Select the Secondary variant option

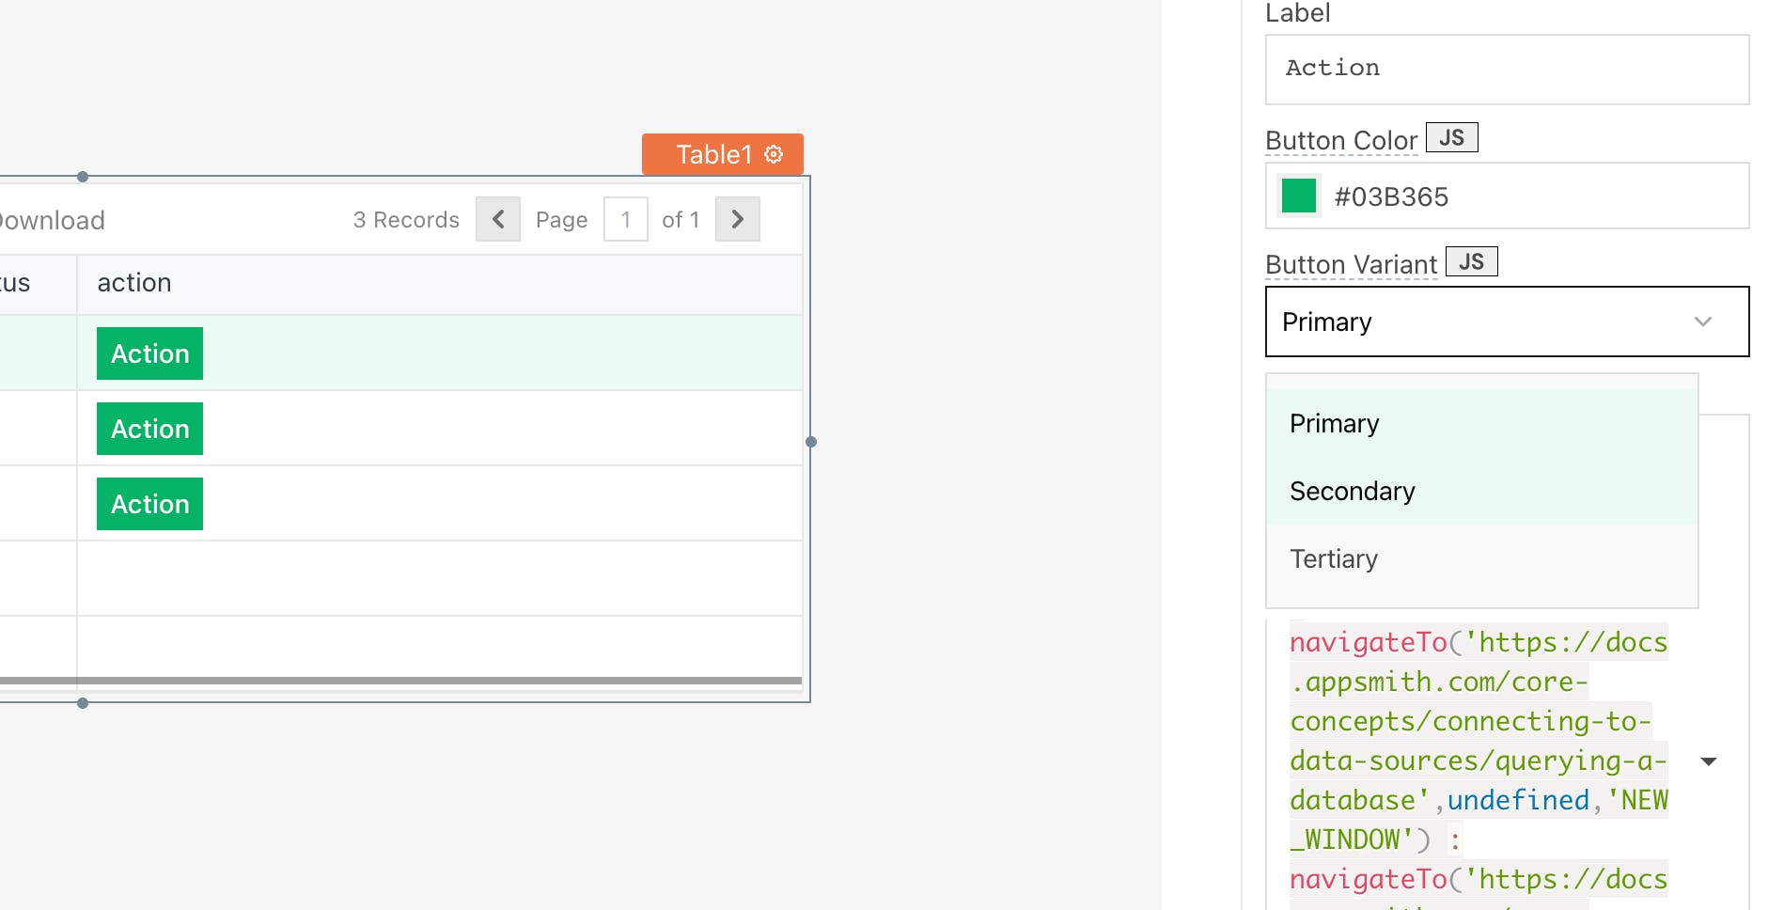(x=1352, y=492)
